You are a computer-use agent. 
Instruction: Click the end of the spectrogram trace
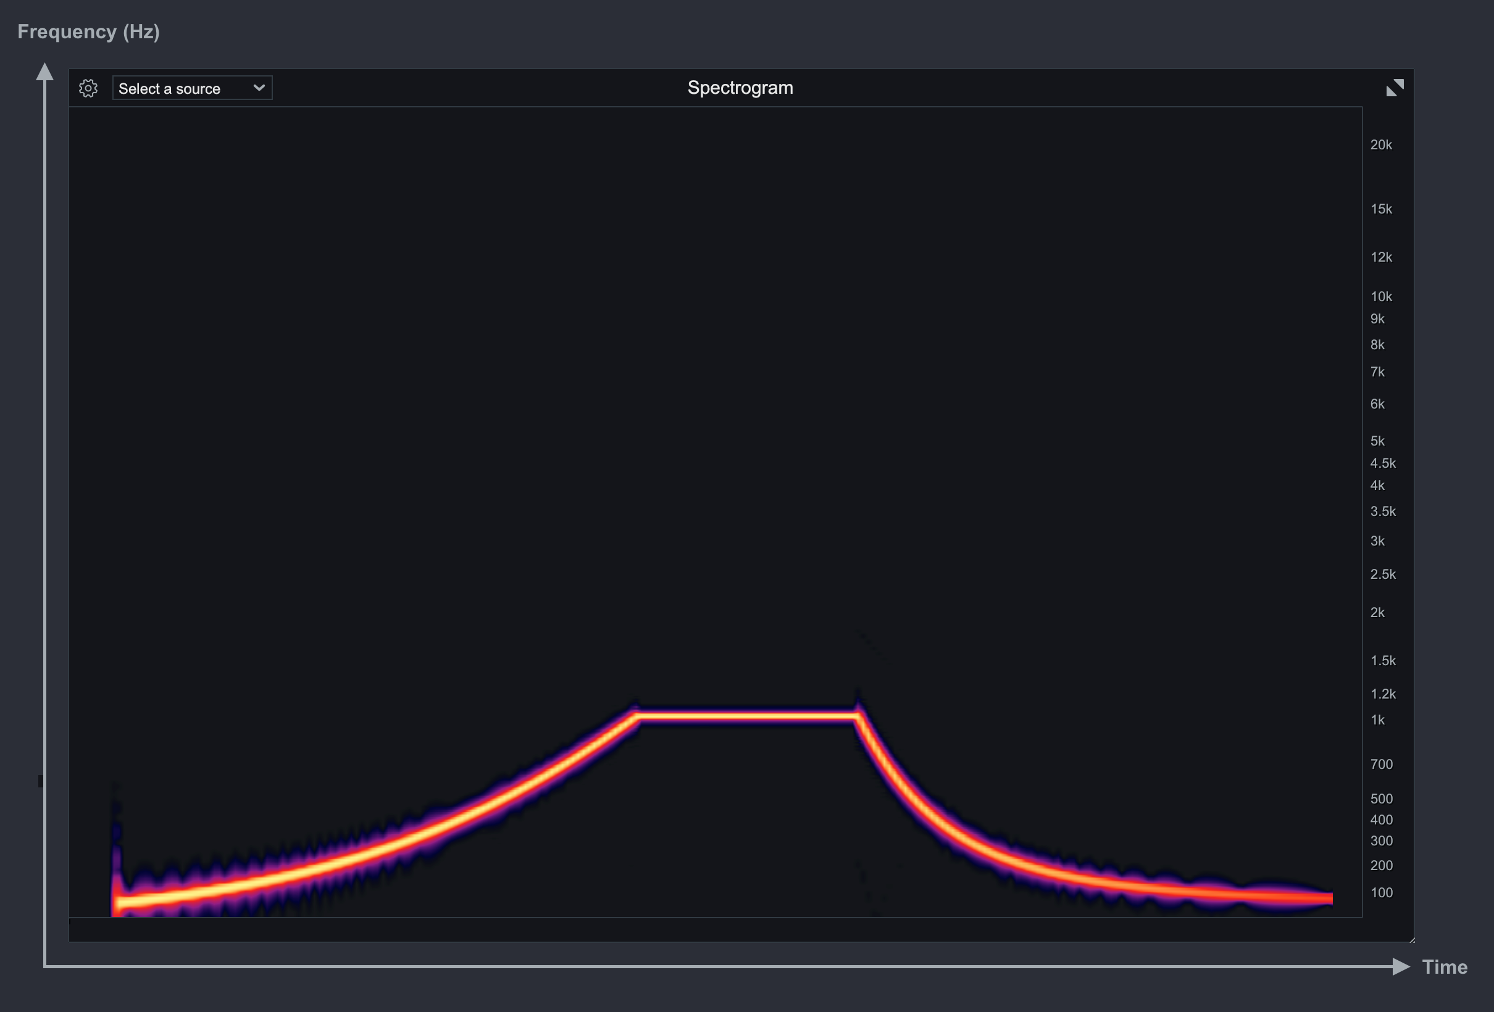tap(1328, 898)
